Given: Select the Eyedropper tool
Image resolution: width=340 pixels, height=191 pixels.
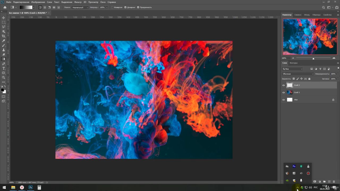Looking at the screenshot, I should (x=3, y=41).
